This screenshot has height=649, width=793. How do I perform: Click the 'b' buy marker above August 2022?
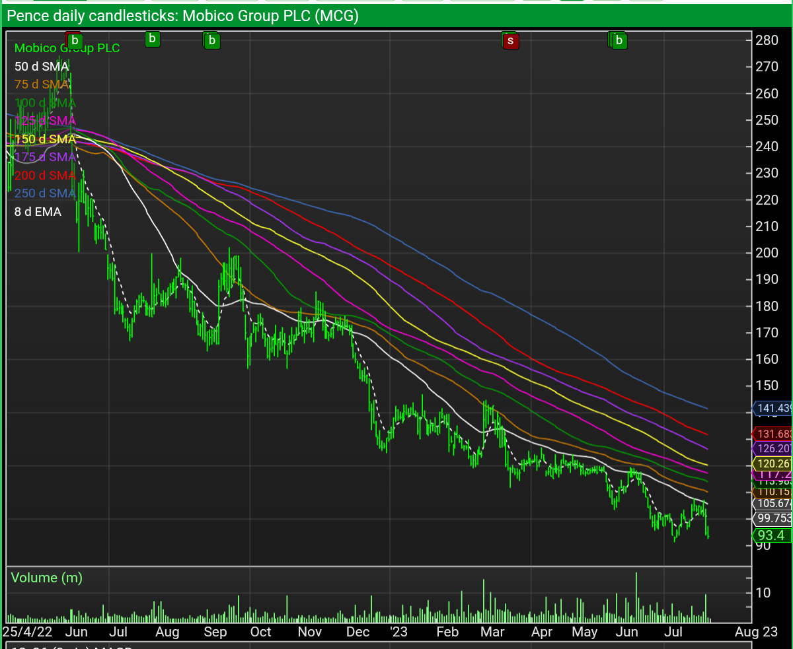[152, 39]
